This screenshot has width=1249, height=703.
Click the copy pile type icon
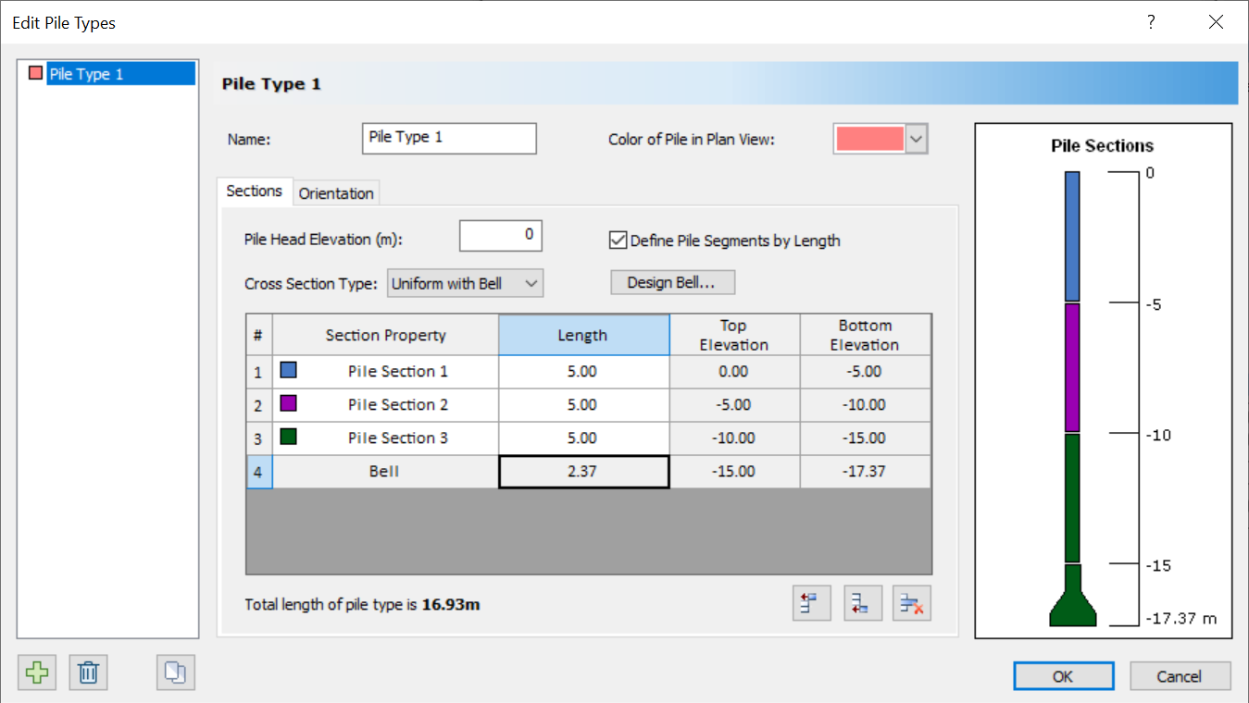click(x=175, y=672)
